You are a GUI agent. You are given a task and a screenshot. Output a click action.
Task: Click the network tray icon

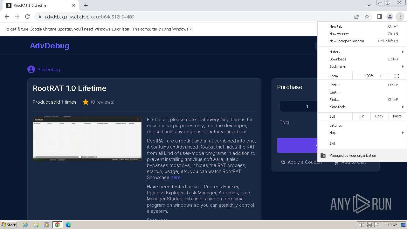(369, 225)
